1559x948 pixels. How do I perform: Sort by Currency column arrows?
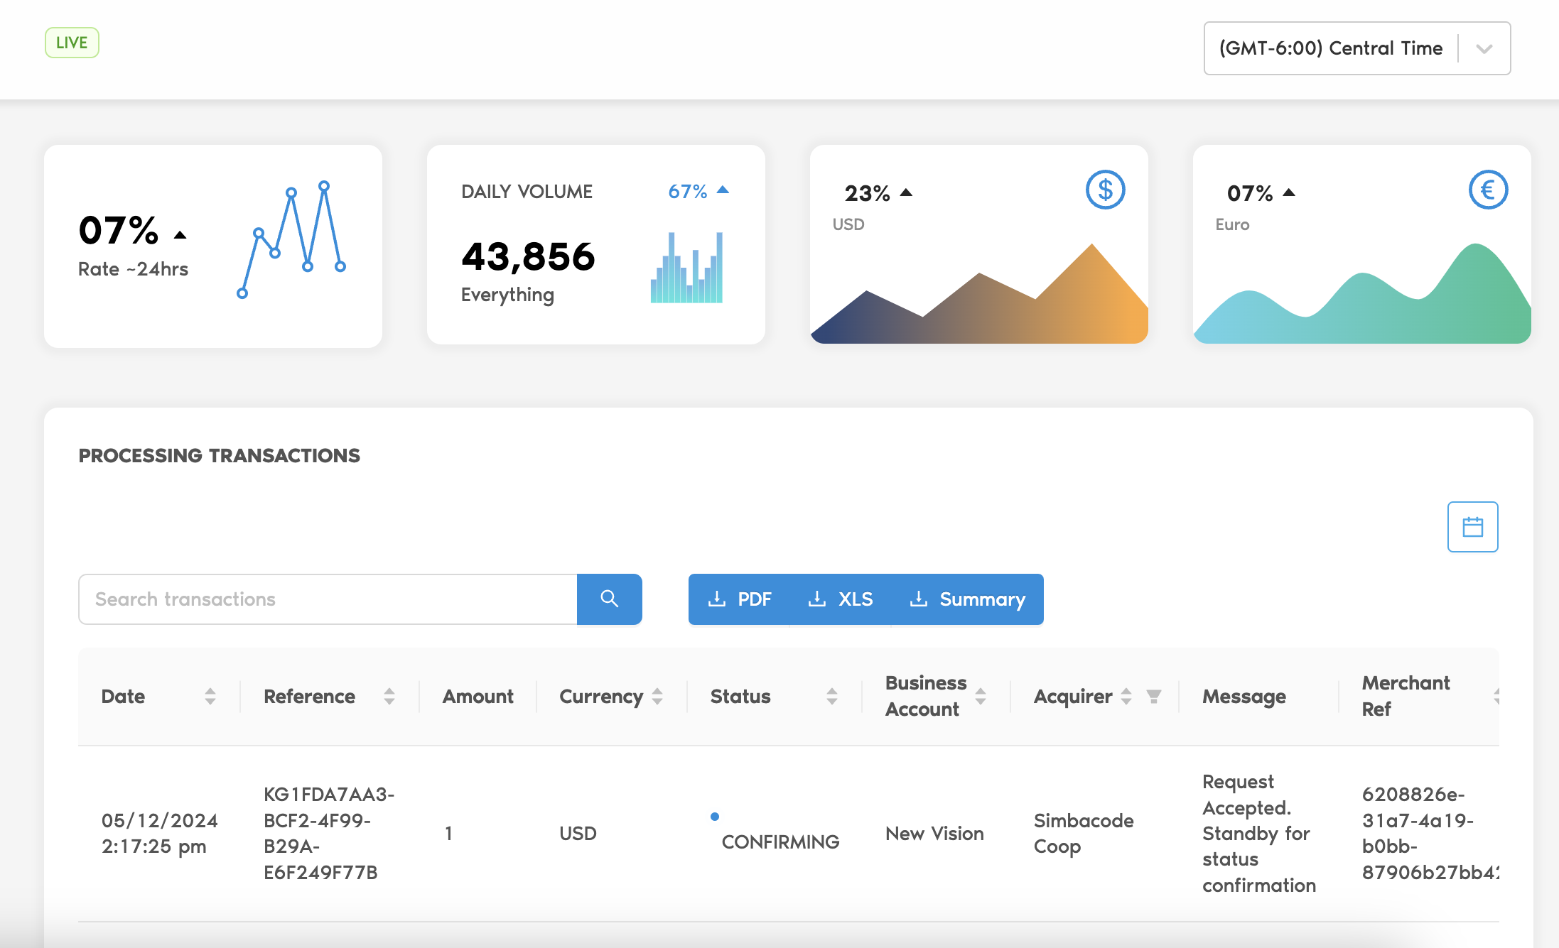pos(657,696)
